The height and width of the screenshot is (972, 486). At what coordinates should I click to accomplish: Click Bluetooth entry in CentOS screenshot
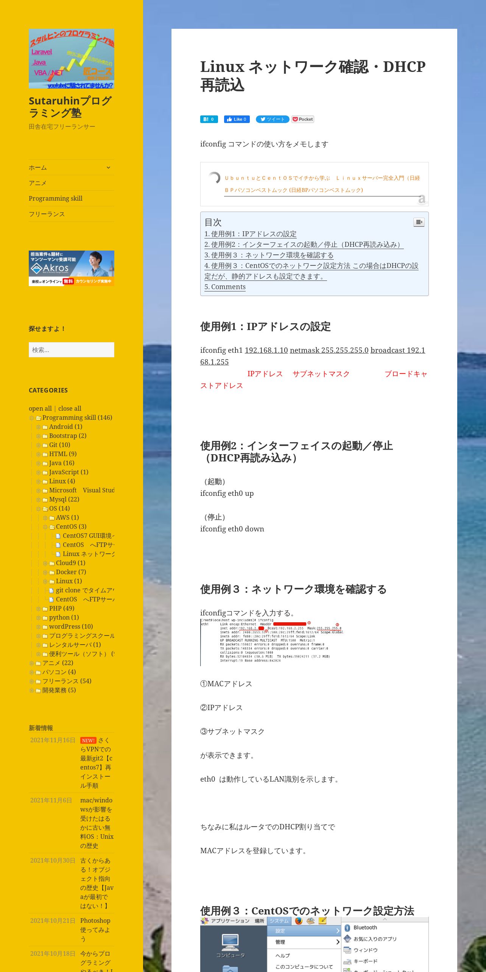(365, 927)
